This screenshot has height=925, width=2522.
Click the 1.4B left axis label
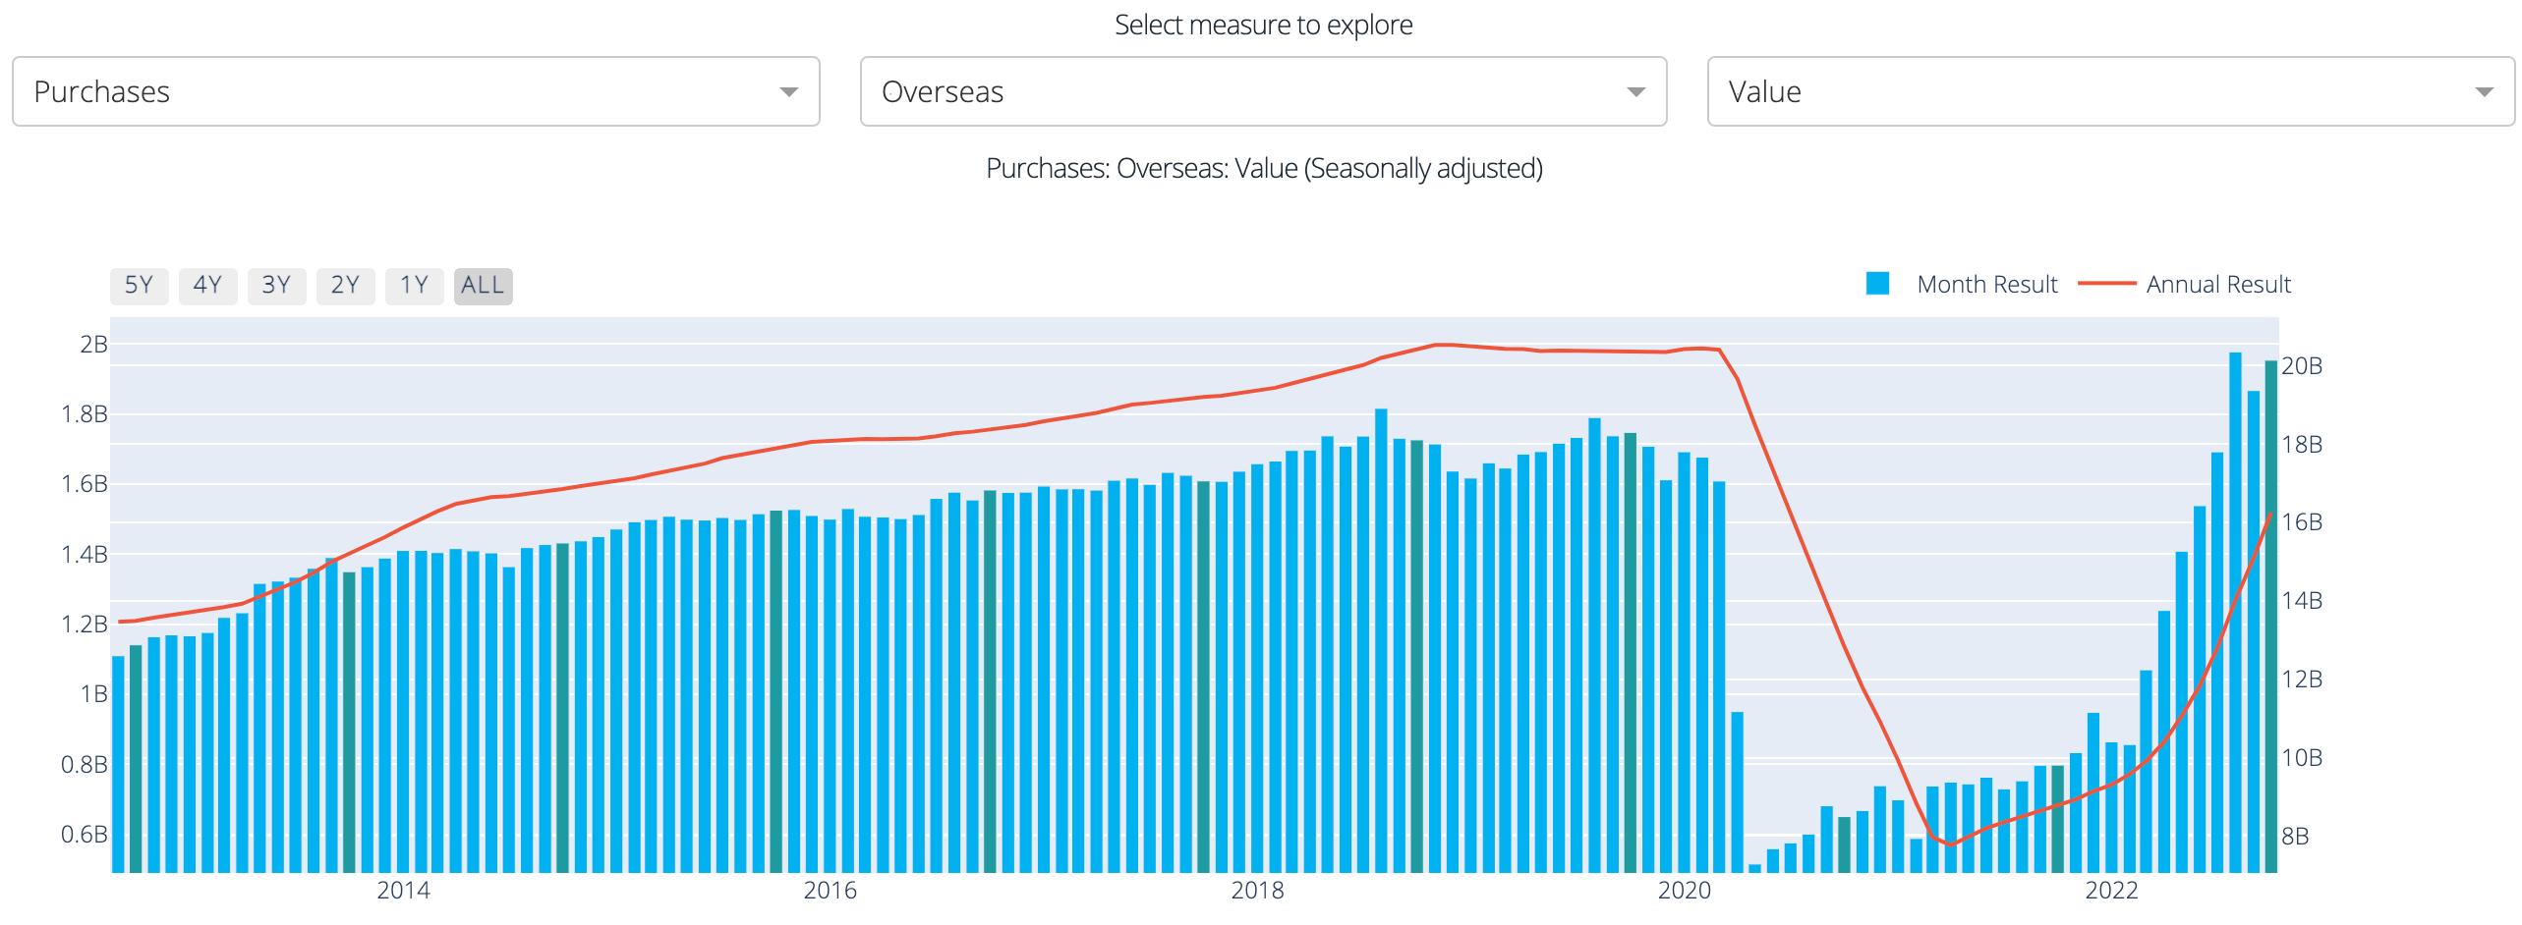(x=85, y=555)
